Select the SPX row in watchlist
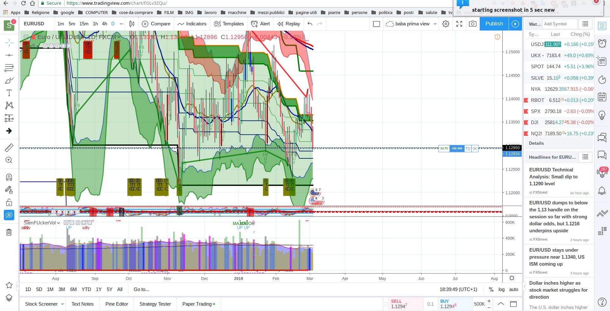This screenshot has height=311, width=610. [x=559, y=111]
